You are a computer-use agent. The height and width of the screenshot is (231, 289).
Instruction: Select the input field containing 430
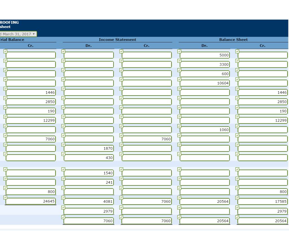[x=89, y=158]
